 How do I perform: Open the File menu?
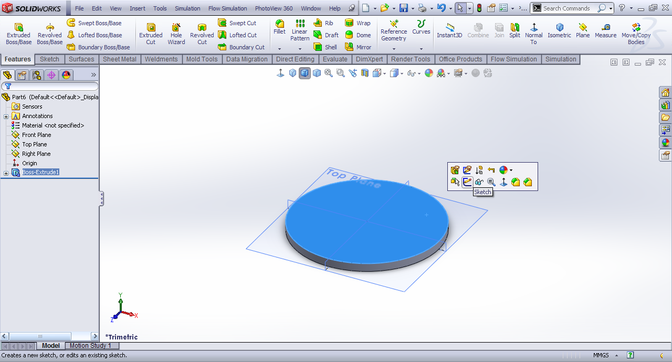(x=79, y=8)
